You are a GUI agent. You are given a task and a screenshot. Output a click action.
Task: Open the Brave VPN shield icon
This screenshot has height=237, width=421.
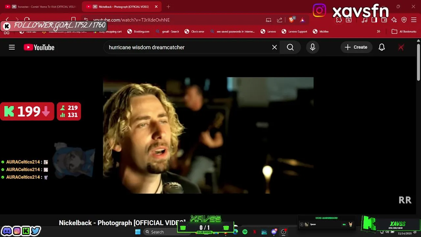pos(404,20)
